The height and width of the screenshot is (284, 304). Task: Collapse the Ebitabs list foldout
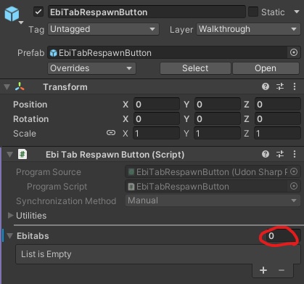pos(9,236)
